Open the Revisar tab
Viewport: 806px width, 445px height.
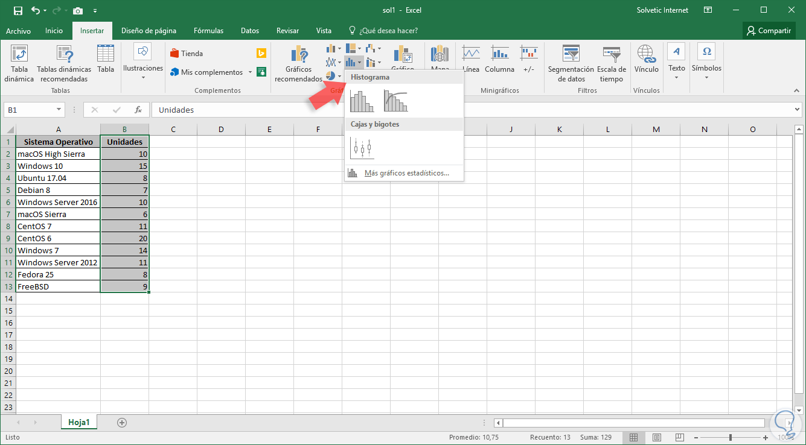pyautogui.click(x=287, y=31)
